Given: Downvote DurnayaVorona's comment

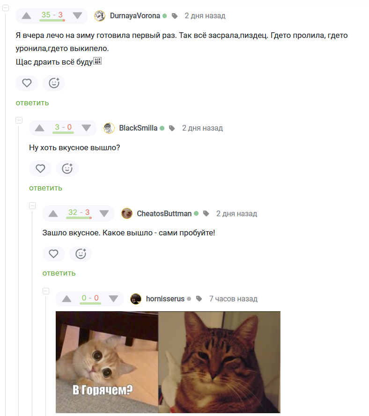Looking at the screenshot, I should click(77, 15).
